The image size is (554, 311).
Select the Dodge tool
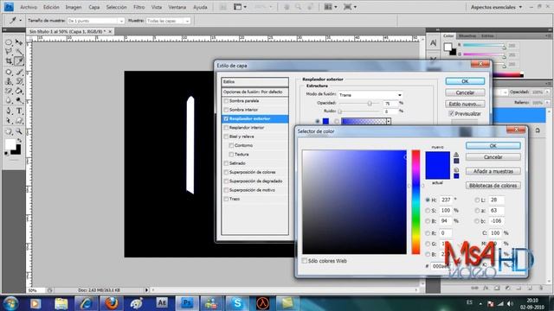point(19,100)
